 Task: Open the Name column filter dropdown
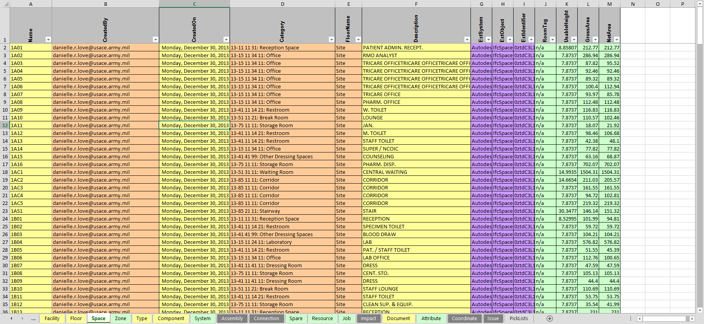pos(48,40)
